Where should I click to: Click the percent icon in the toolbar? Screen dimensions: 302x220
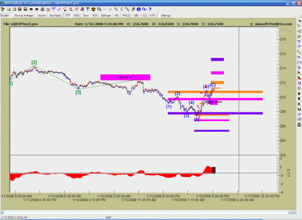[116, 9]
